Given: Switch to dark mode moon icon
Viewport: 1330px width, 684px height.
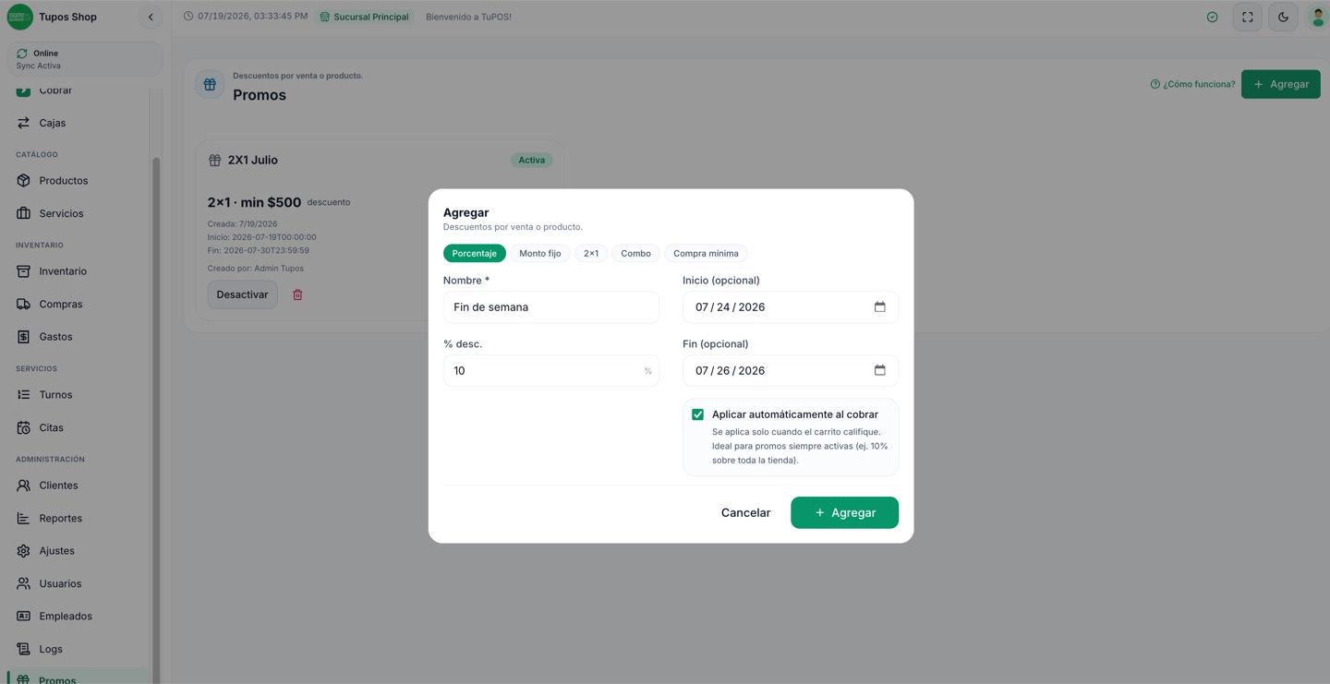Looking at the screenshot, I should pos(1283,17).
